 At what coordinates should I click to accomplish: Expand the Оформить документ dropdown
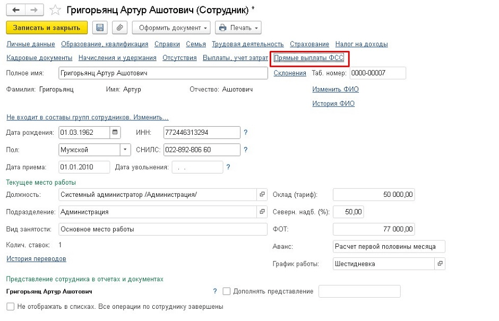(x=171, y=28)
